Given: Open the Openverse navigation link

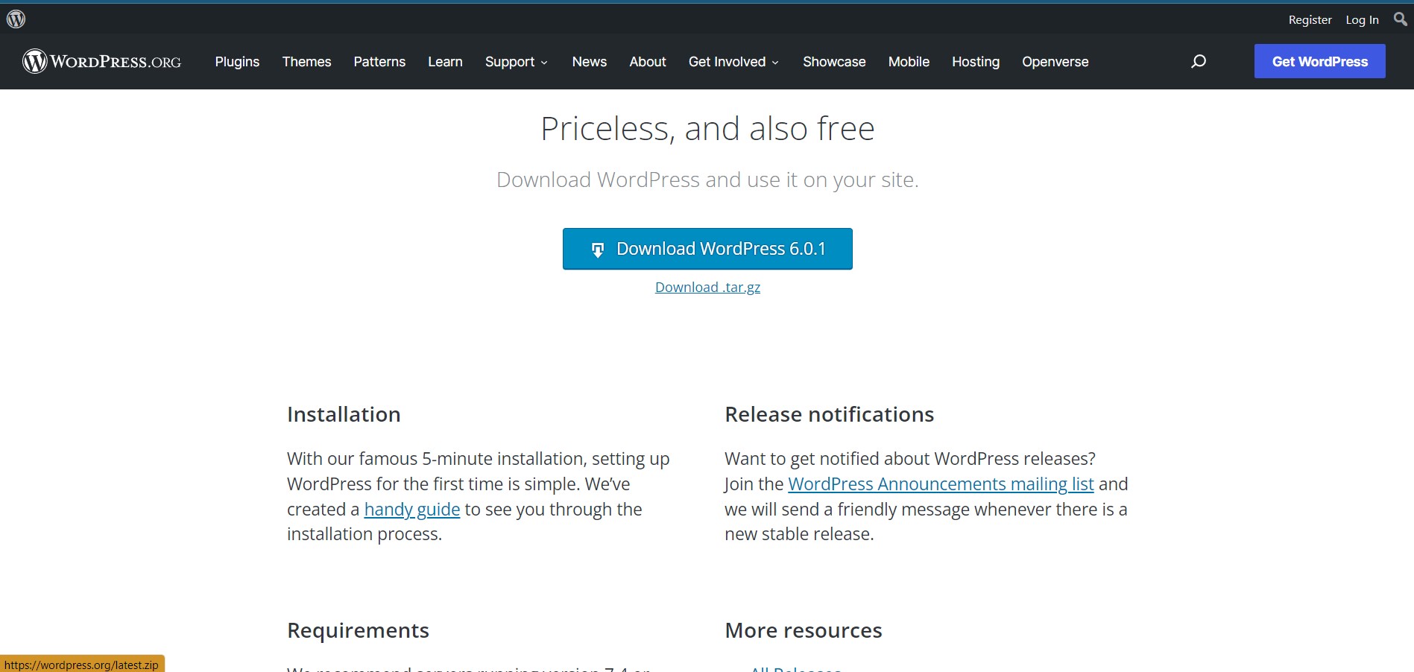Looking at the screenshot, I should 1055,62.
